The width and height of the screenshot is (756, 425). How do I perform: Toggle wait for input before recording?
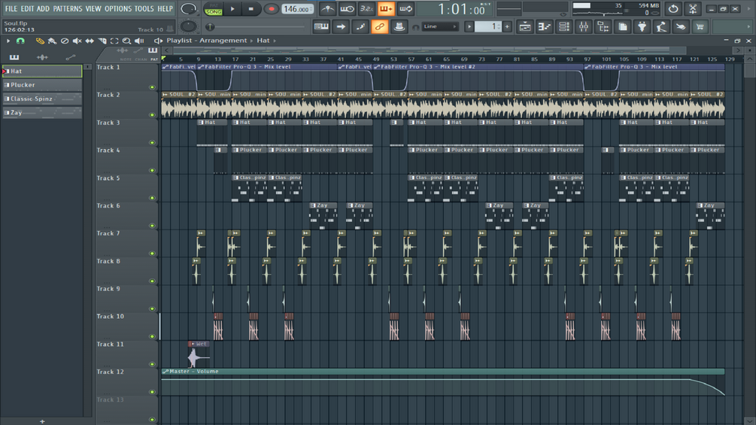[347, 9]
